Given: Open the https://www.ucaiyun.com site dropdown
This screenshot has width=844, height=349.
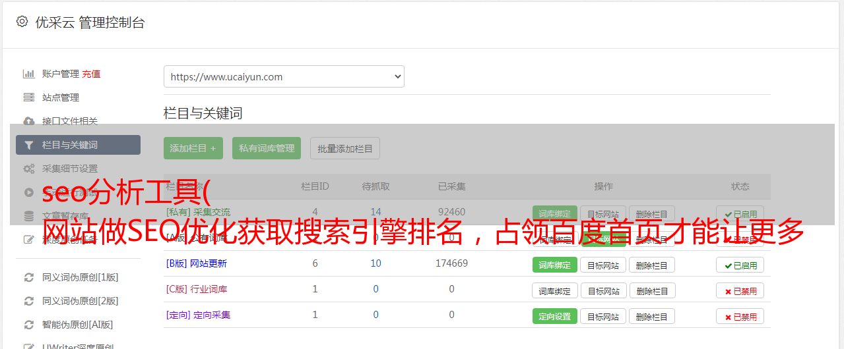Looking at the screenshot, I should tap(284, 76).
